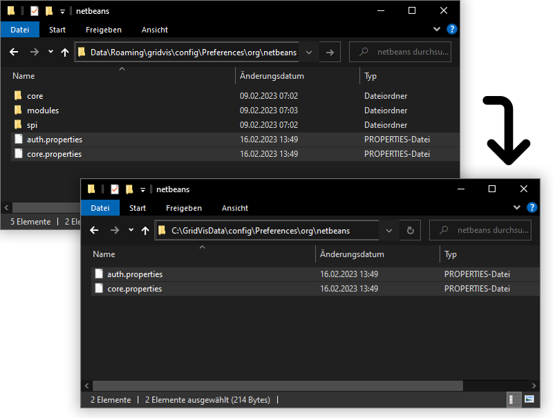Click the Help question mark icon in the front window
Viewport: 553px width, 418px height.
(x=532, y=207)
